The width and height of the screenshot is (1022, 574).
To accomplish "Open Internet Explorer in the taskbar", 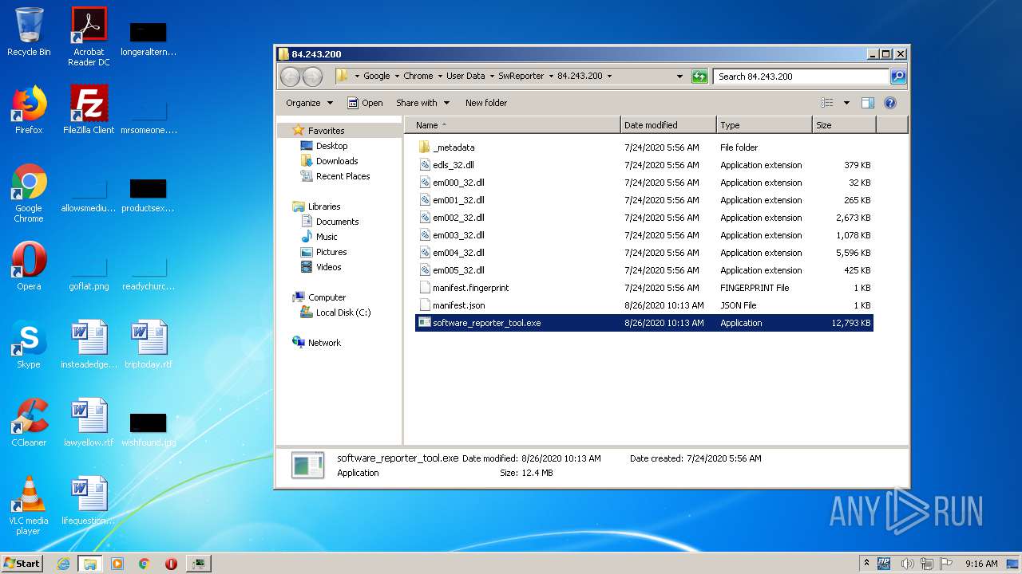I will pyautogui.click(x=63, y=564).
